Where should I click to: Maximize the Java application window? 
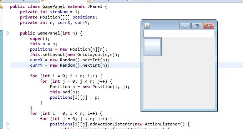tap(197, 26)
